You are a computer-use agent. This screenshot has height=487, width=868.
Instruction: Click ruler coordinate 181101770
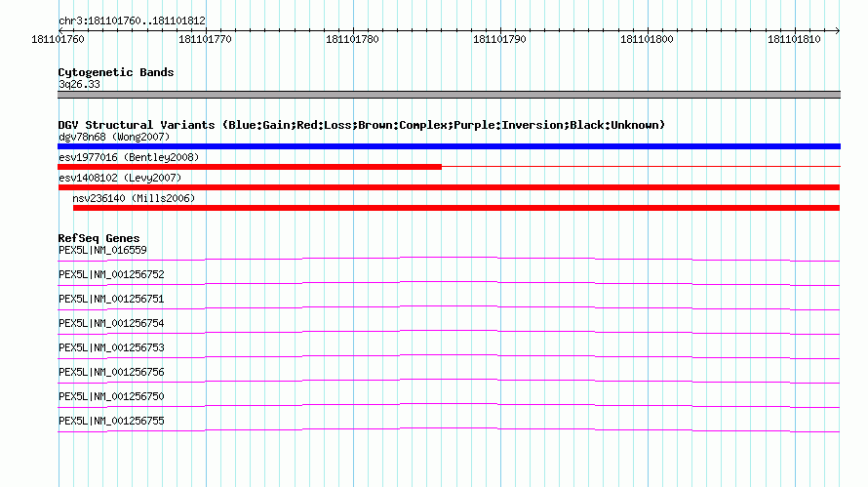205,39
